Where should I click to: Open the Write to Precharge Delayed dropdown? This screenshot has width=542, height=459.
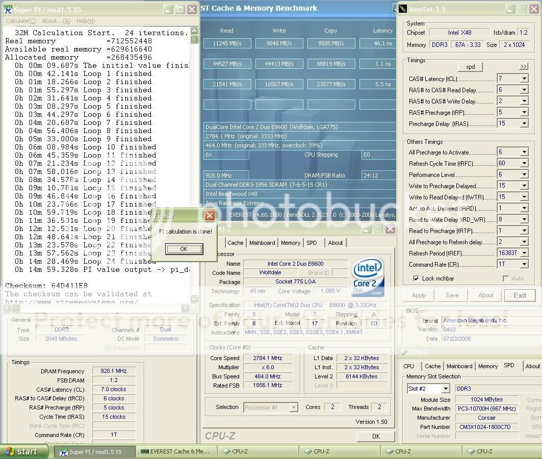point(524,186)
